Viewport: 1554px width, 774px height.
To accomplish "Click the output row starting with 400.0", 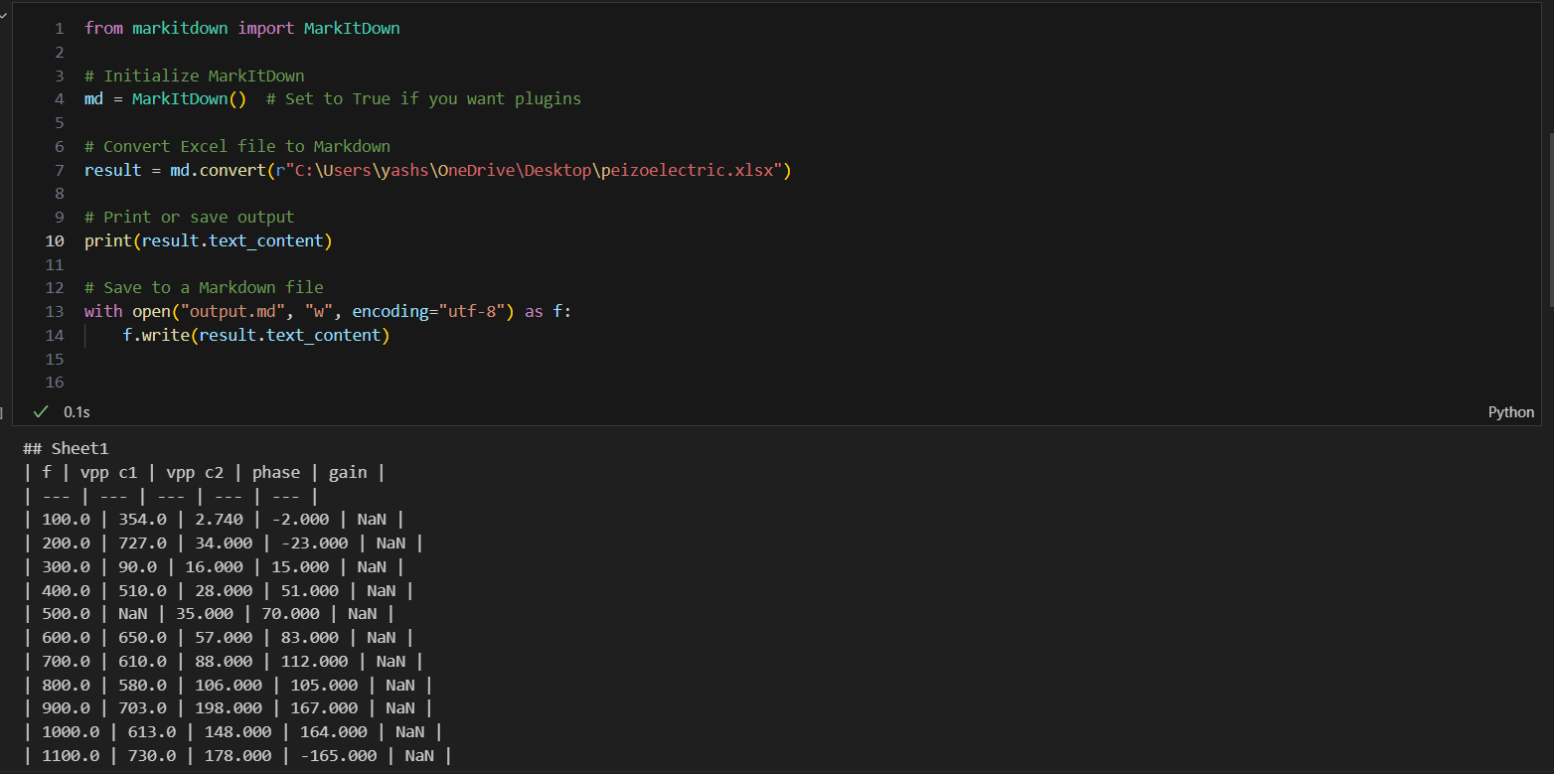I will click(x=218, y=591).
